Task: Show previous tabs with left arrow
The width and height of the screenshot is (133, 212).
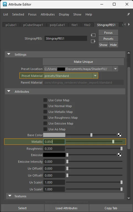Action: (x=125, y=24)
